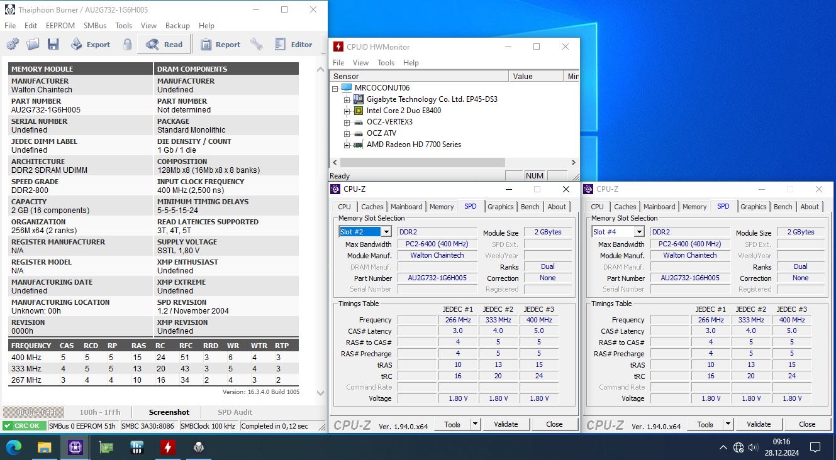
Task: Open the Bench tab in Slot #2 CPU-Z window
Action: (530, 207)
